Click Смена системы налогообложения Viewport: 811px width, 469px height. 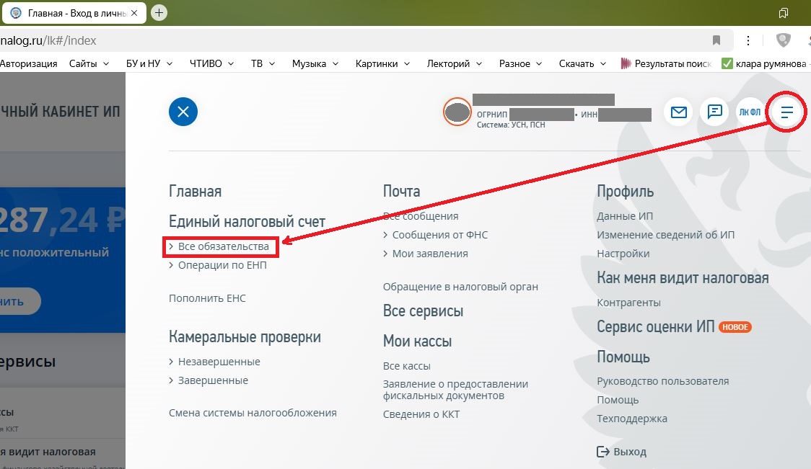click(x=253, y=413)
